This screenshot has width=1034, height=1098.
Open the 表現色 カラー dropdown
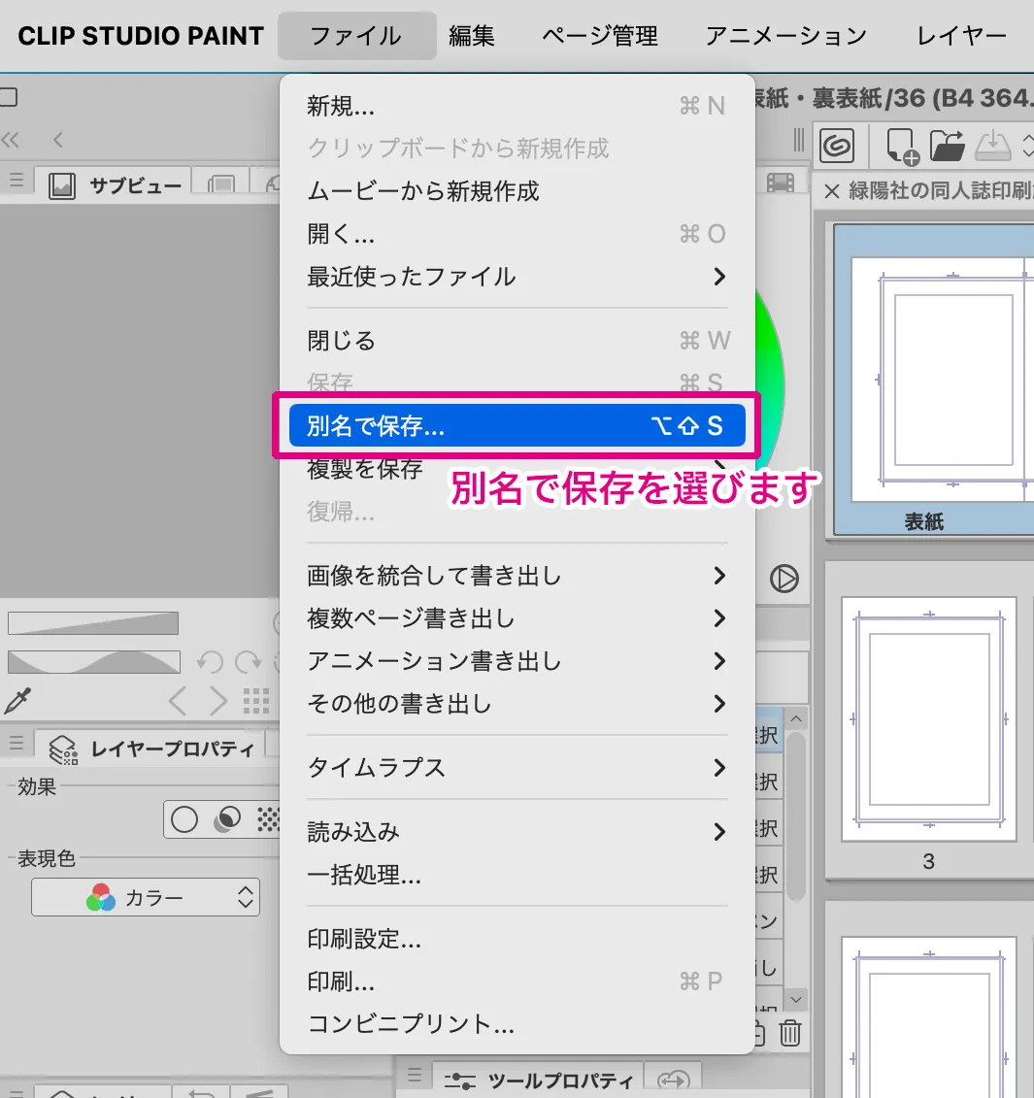[x=146, y=898]
